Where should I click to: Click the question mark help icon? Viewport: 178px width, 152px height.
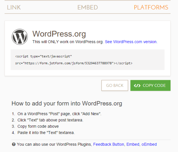point(14,144)
